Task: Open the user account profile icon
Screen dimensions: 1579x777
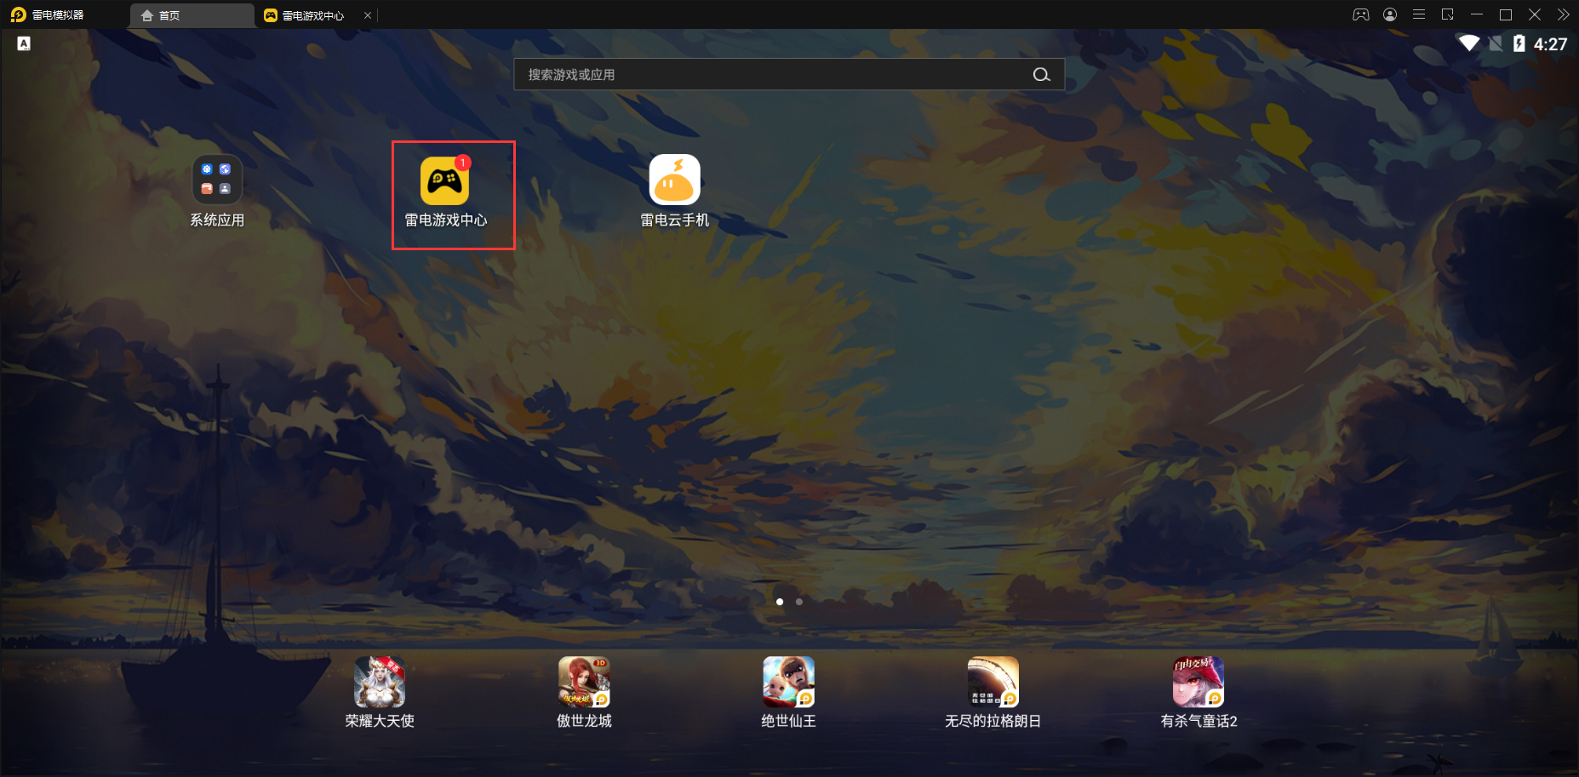Action: (1390, 14)
